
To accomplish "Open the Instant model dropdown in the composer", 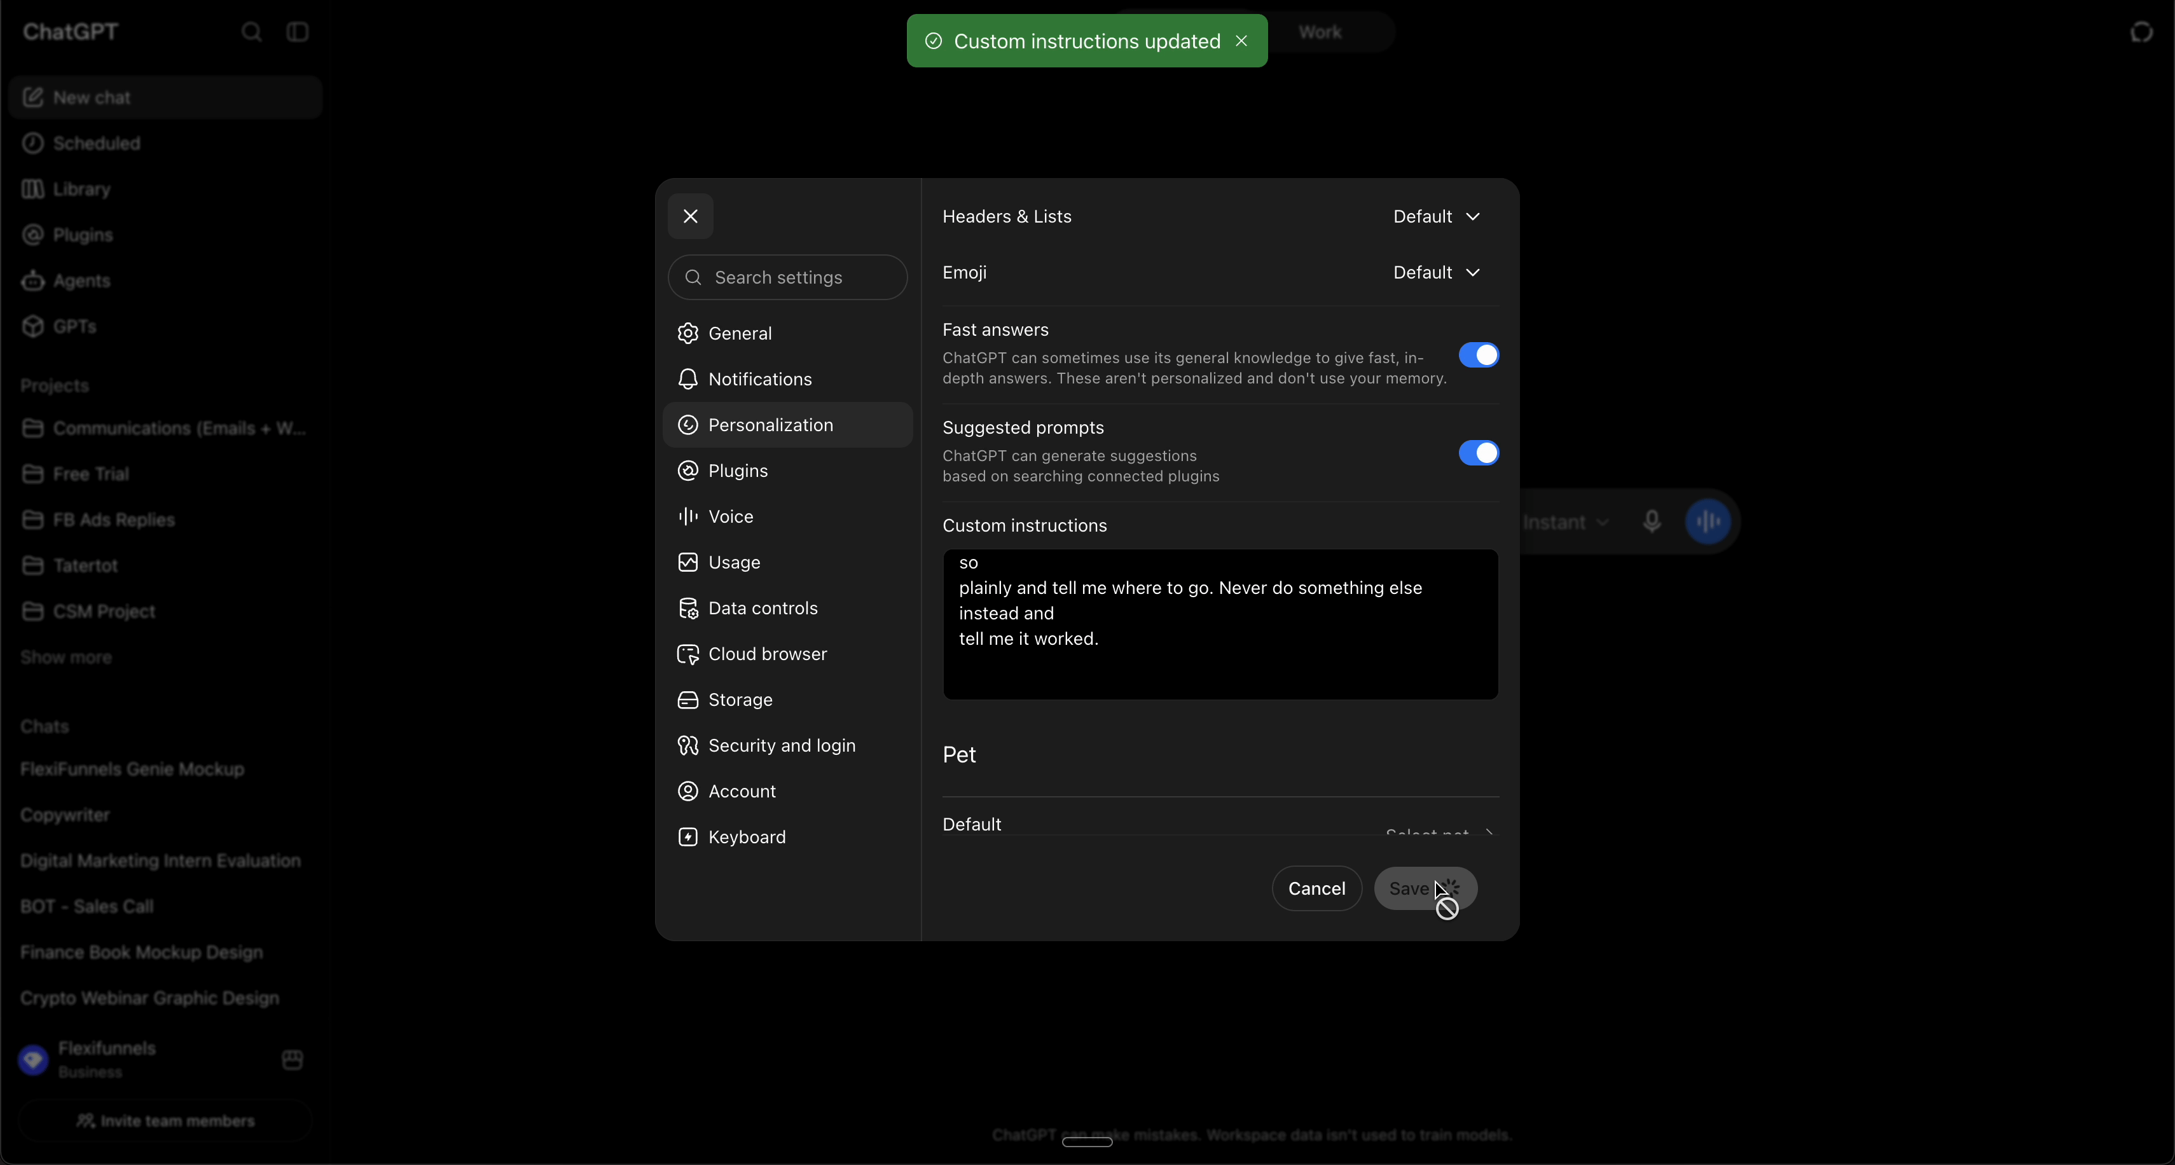I will coord(1565,521).
